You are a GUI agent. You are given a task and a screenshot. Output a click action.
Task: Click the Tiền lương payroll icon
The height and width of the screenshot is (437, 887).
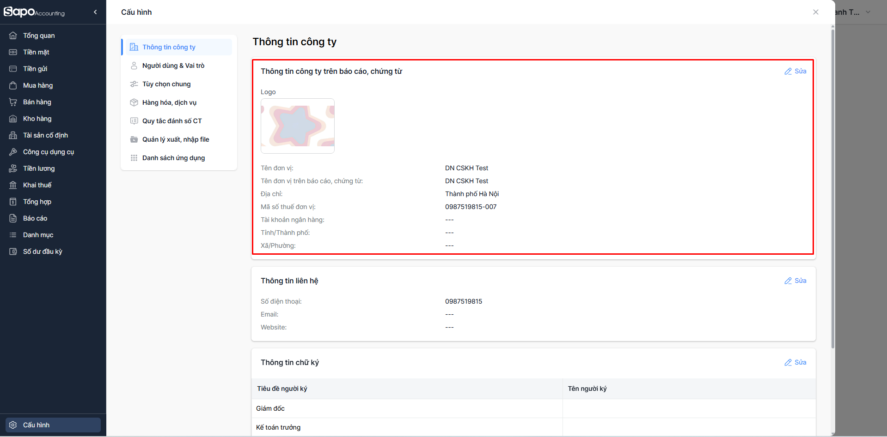(13, 168)
